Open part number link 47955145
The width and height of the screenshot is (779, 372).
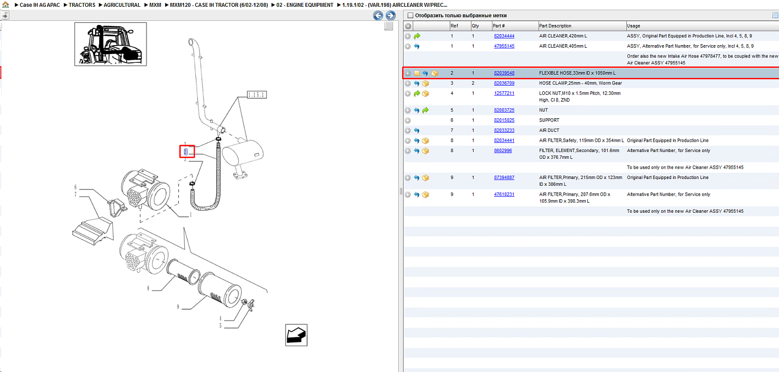(504, 46)
